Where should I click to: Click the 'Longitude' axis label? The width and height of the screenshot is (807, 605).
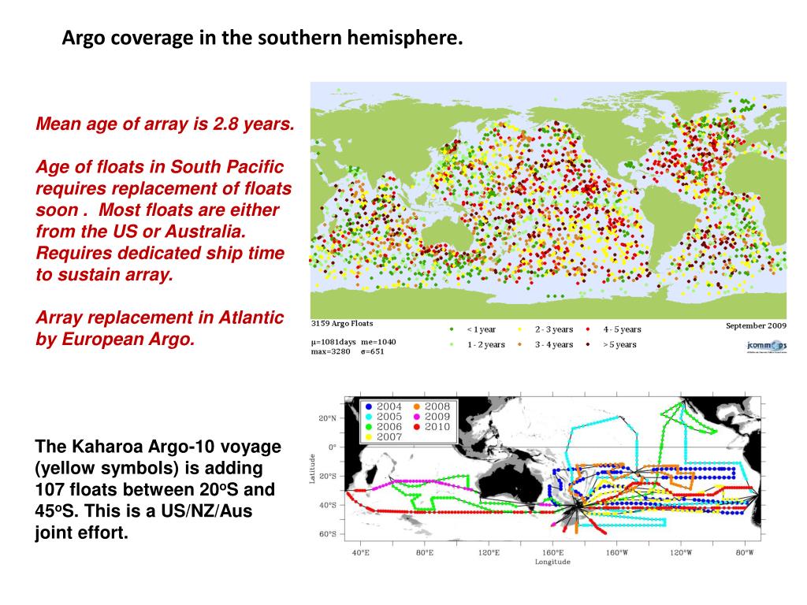[552, 562]
